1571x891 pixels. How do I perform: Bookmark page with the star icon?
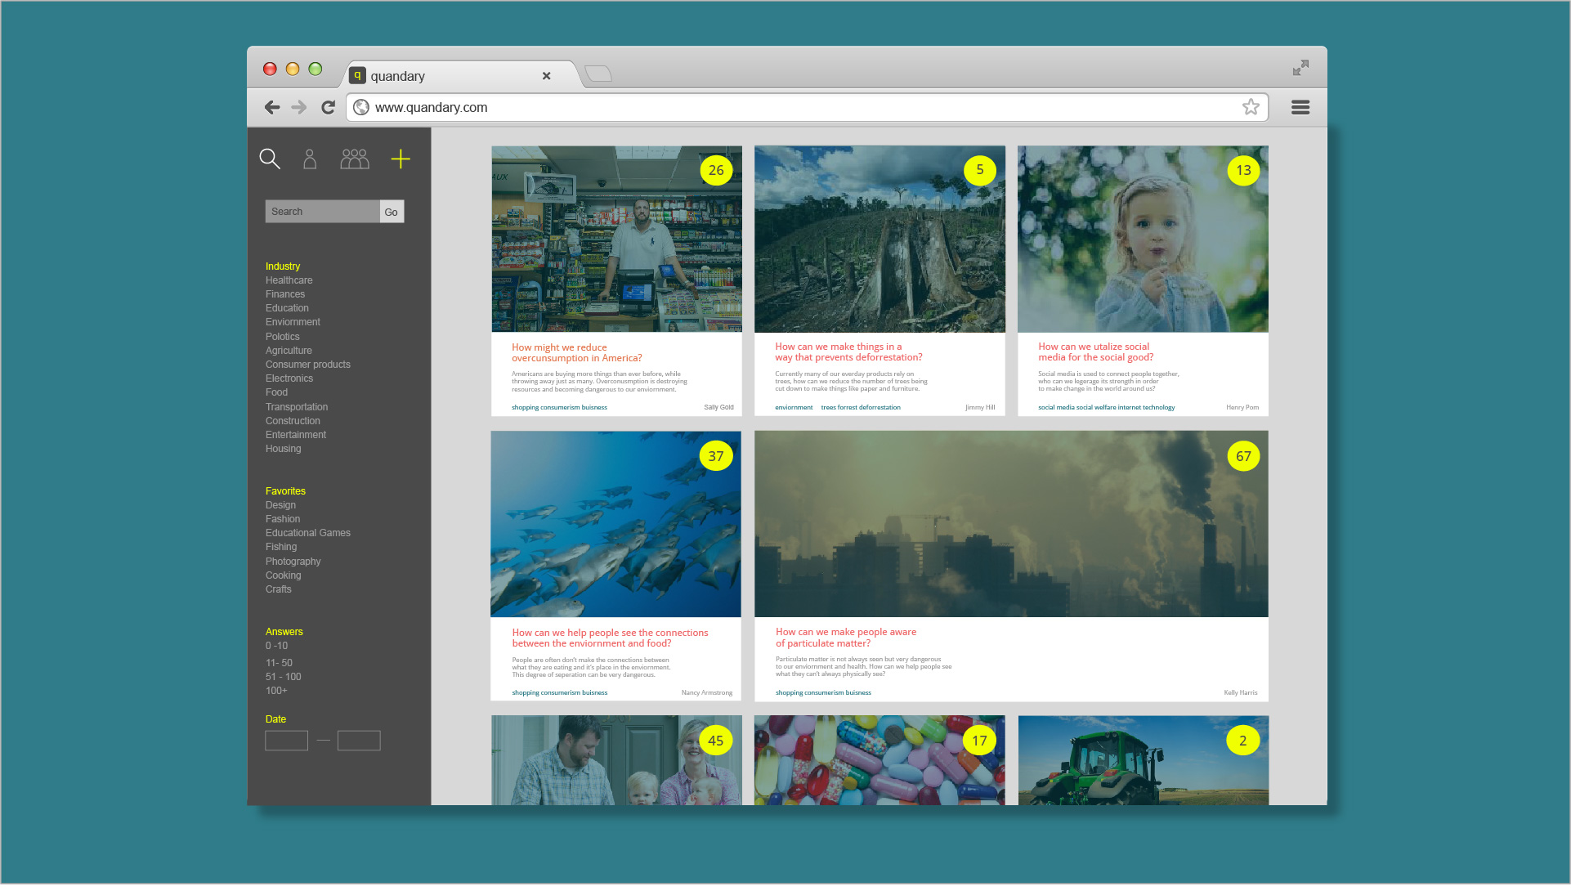[x=1251, y=107]
